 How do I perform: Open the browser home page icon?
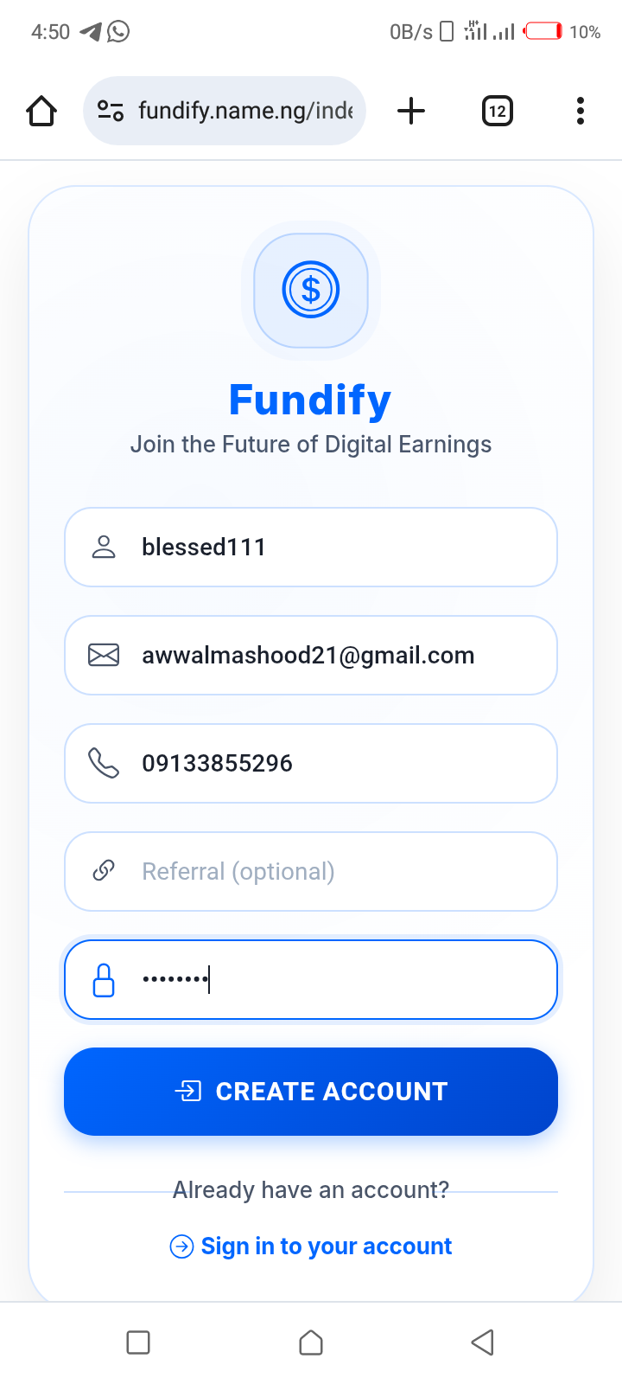[41, 111]
